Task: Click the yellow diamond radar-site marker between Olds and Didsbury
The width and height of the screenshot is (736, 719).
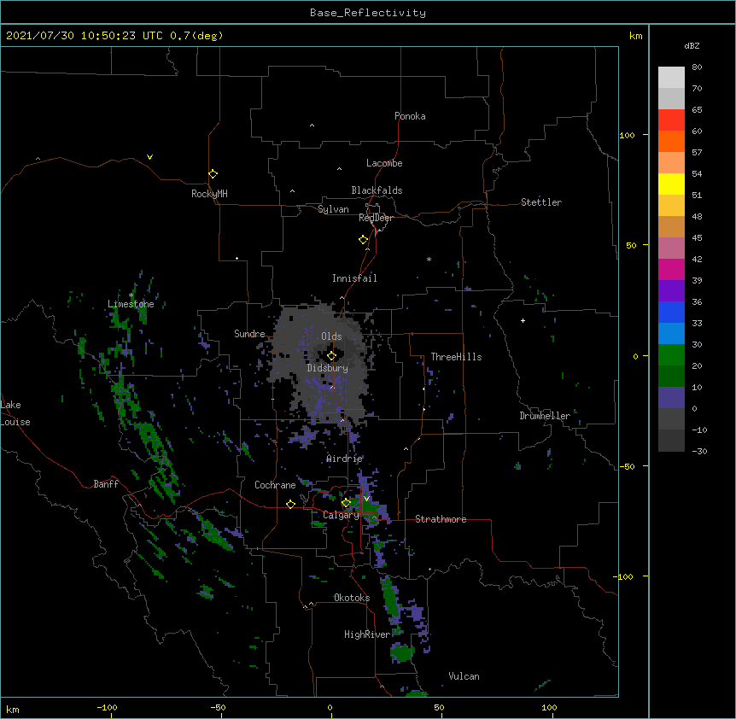Action: pos(331,356)
